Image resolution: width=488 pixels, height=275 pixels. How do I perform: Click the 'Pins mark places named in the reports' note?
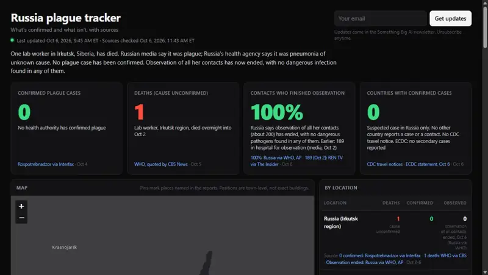pyautogui.click(x=224, y=188)
